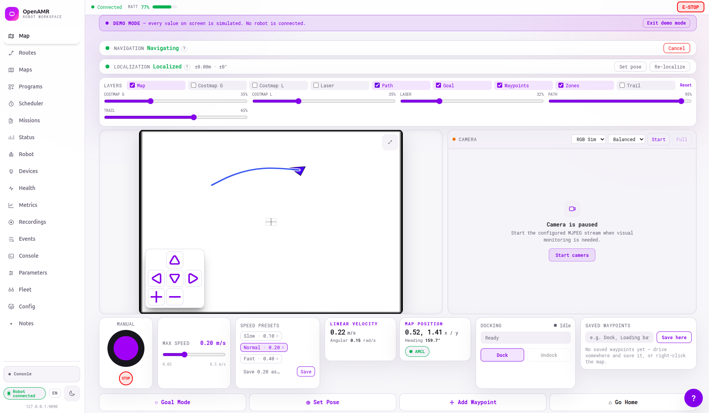This screenshot has width=709, height=413.
Task: Pan the map up with triangle arrow
Action: click(x=175, y=260)
